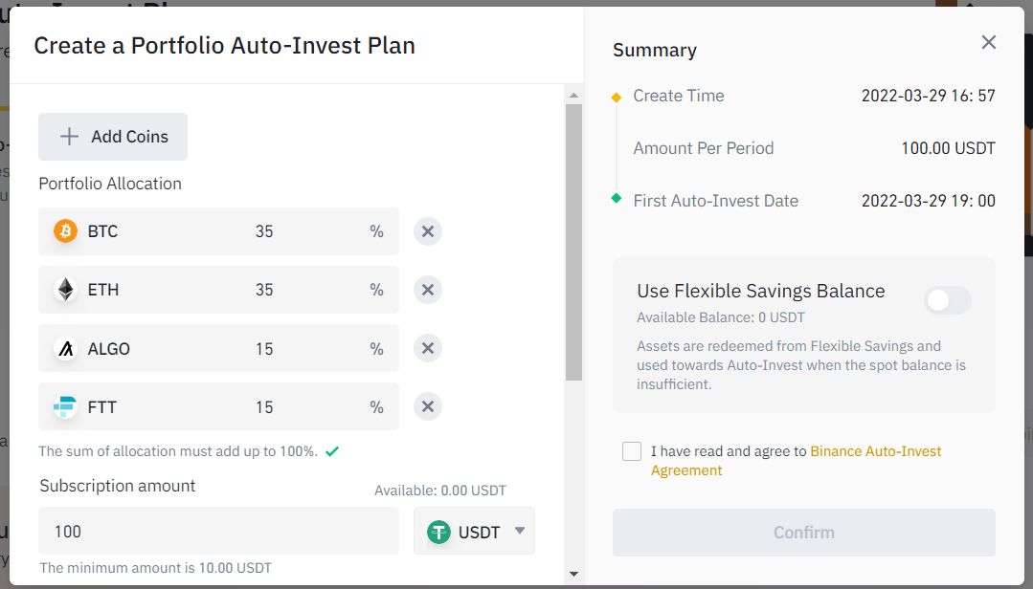The width and height of the screenshot is (1033, 589).
Task: Close the Auto-Invest Plan dialog
Action: click(989, 42)
